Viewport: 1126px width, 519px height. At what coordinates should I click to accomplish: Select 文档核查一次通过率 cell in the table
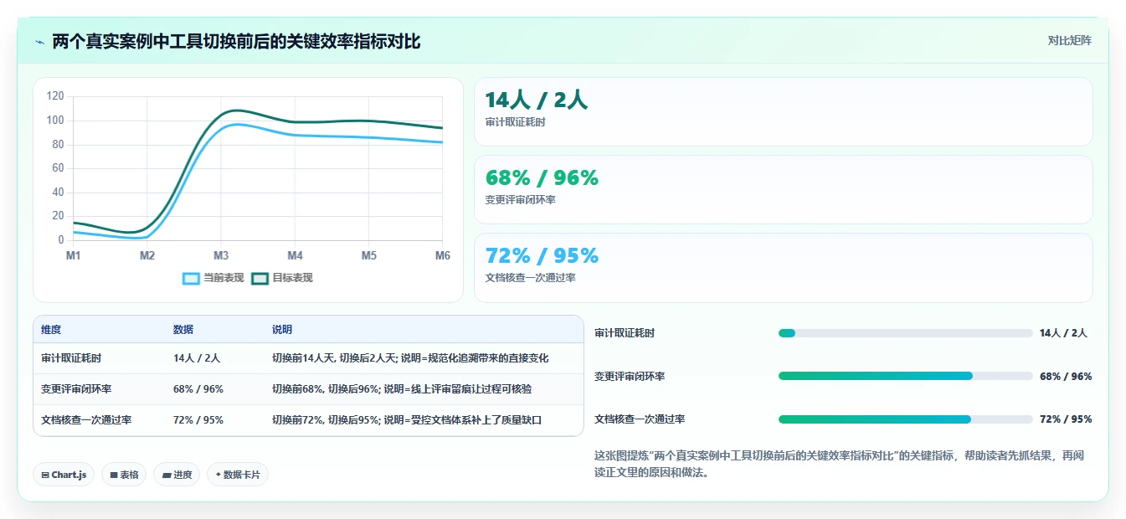[x=86, y=420]
